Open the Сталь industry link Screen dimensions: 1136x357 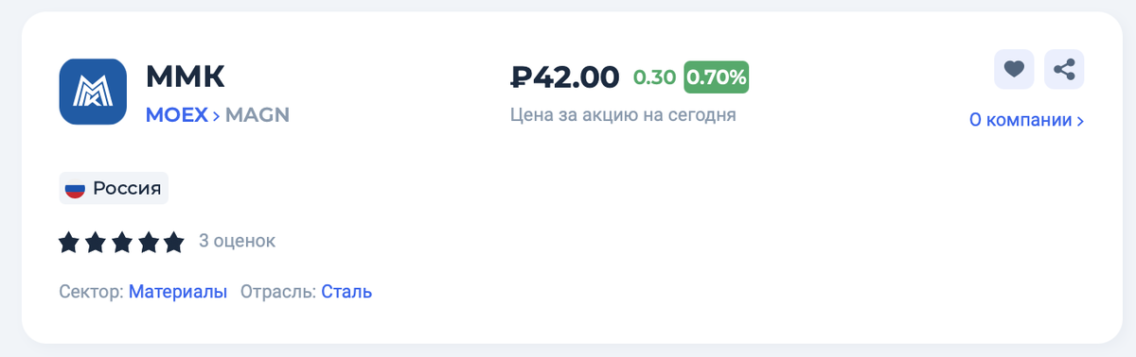(x=346, y=292)
